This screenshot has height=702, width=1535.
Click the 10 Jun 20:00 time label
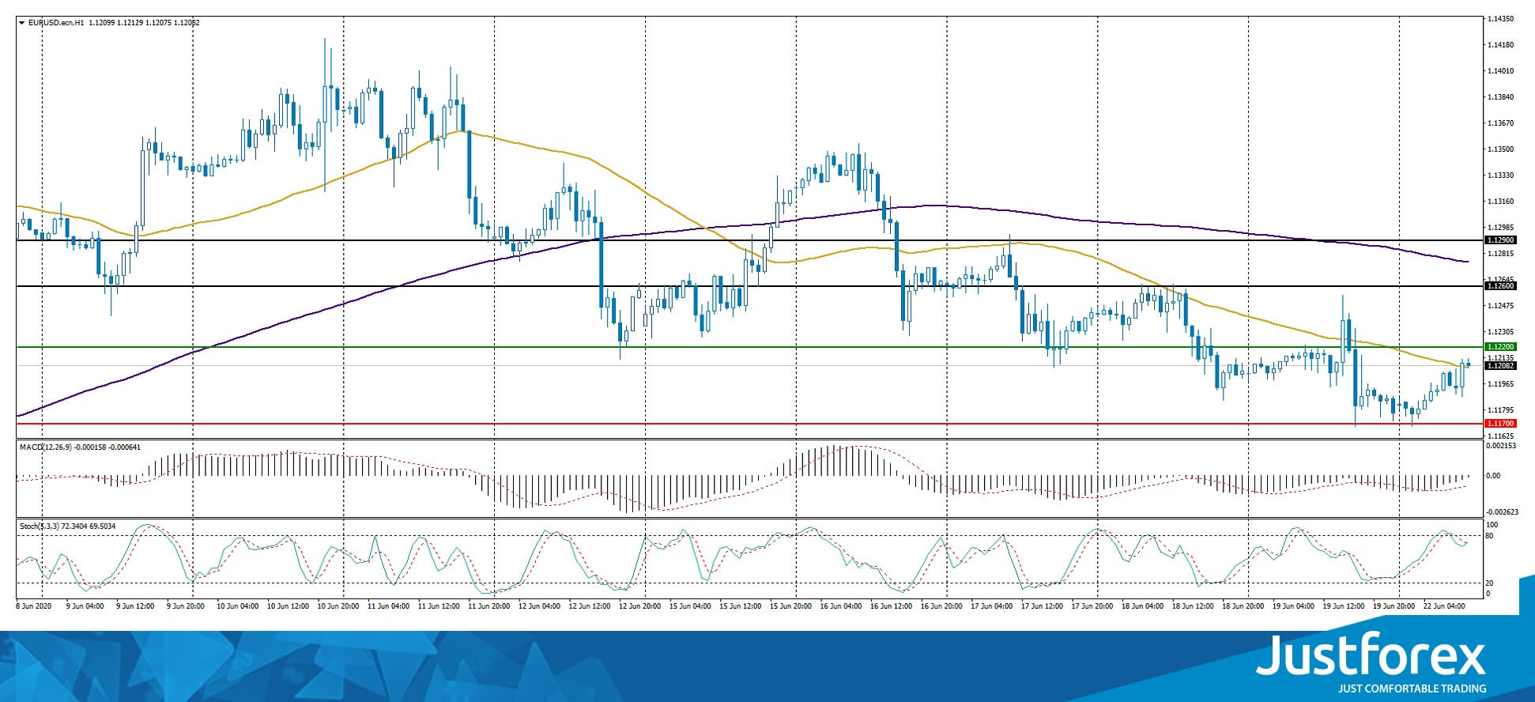[x=338, y=606]
